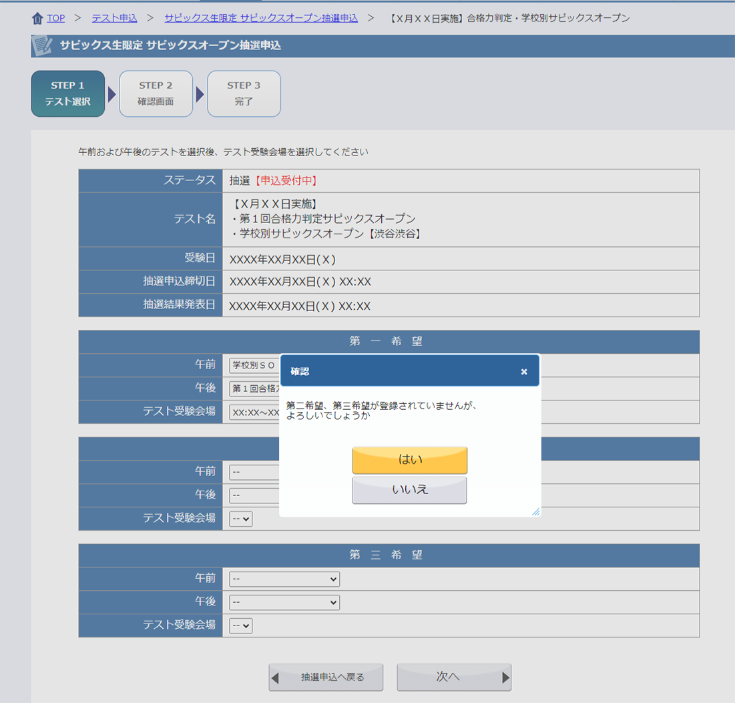Select the STEP 3 完了 step

pos(244,94)
